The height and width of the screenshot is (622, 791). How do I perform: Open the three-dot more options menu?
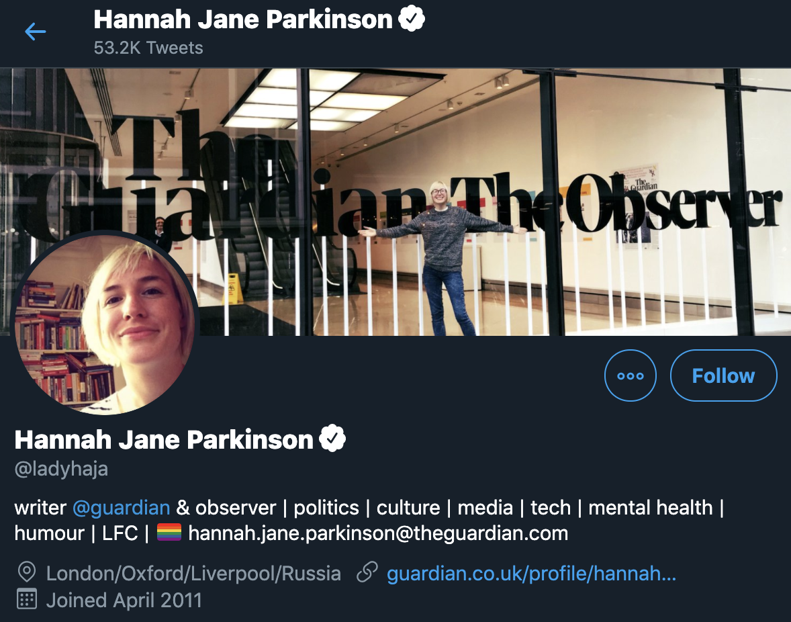pos(630,375)
